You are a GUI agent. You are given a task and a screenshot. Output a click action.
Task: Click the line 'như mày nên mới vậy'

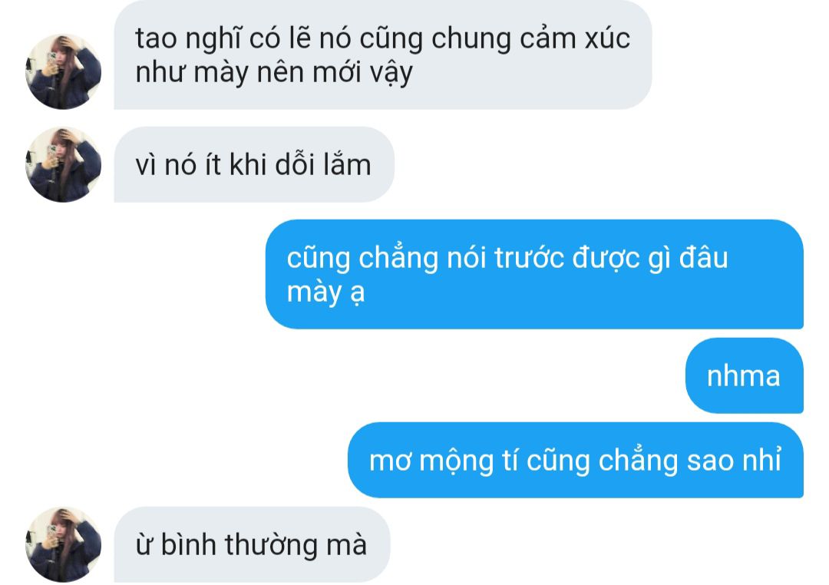click(274, 72)
